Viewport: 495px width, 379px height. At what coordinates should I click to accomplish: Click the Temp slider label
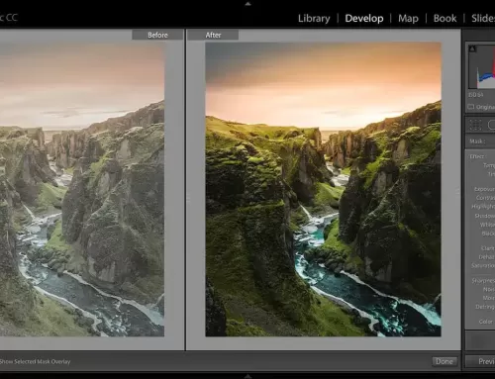(x=489, y=165)
